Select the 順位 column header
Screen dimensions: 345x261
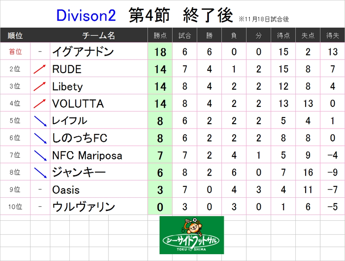[15, 35]
